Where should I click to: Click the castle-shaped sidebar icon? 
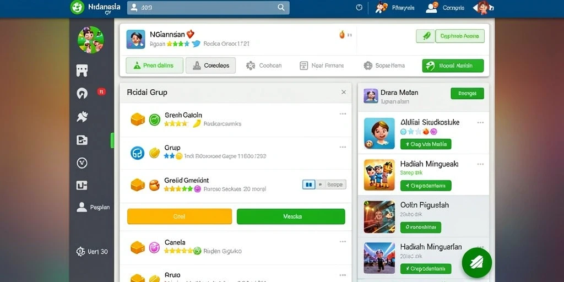click(82, 70)
